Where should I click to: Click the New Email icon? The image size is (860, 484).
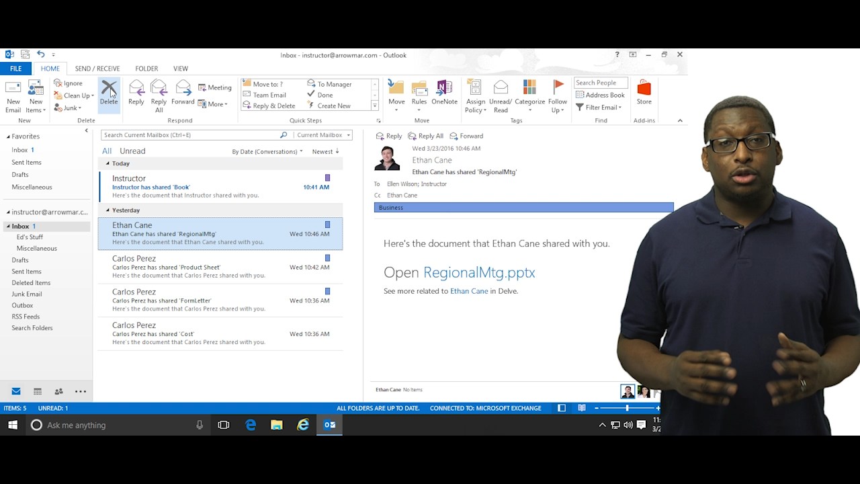point(13,96)
